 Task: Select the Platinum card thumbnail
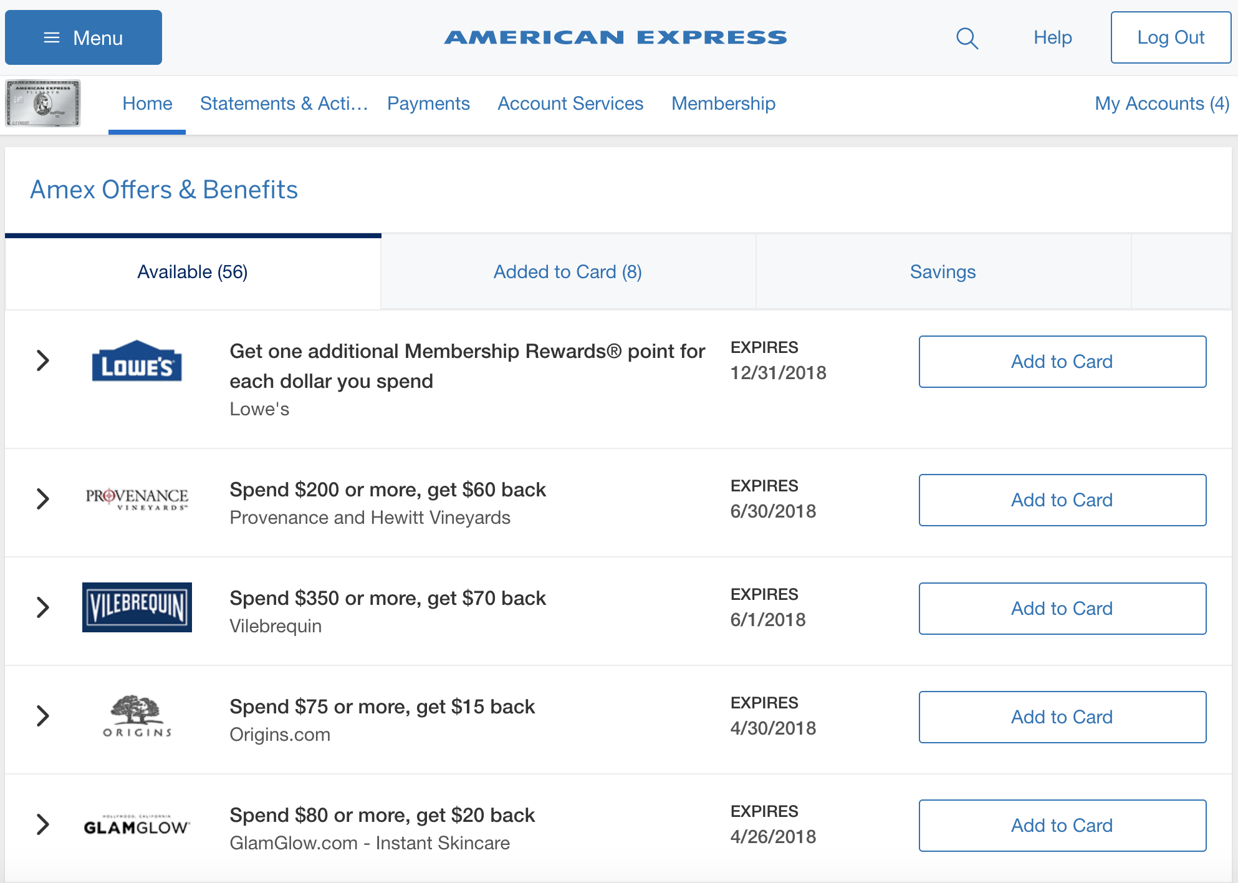click(43, 103)
